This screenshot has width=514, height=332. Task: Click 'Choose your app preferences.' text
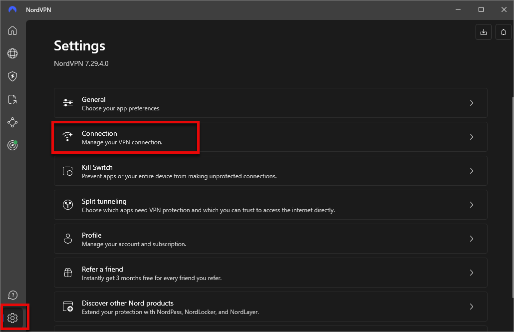pyautogui.click(x=121, y=108)
